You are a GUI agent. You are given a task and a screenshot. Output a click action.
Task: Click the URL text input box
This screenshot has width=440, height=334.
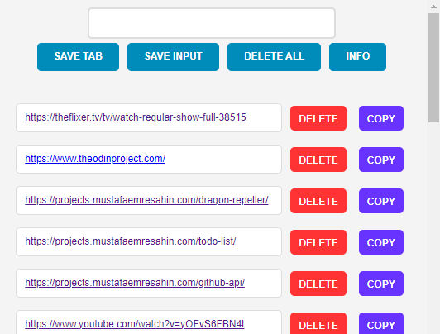(x=212, y=23)
